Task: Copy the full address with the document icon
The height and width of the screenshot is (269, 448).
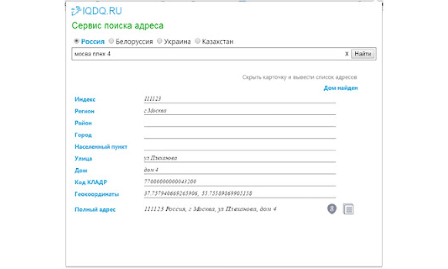Action: coord(348,209)
